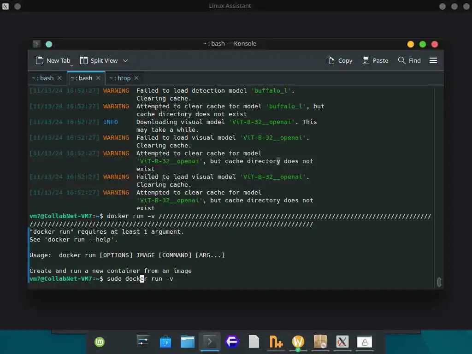
Task: Toggle the teal pin button in Konsole title bar
Action: point(49,44)
